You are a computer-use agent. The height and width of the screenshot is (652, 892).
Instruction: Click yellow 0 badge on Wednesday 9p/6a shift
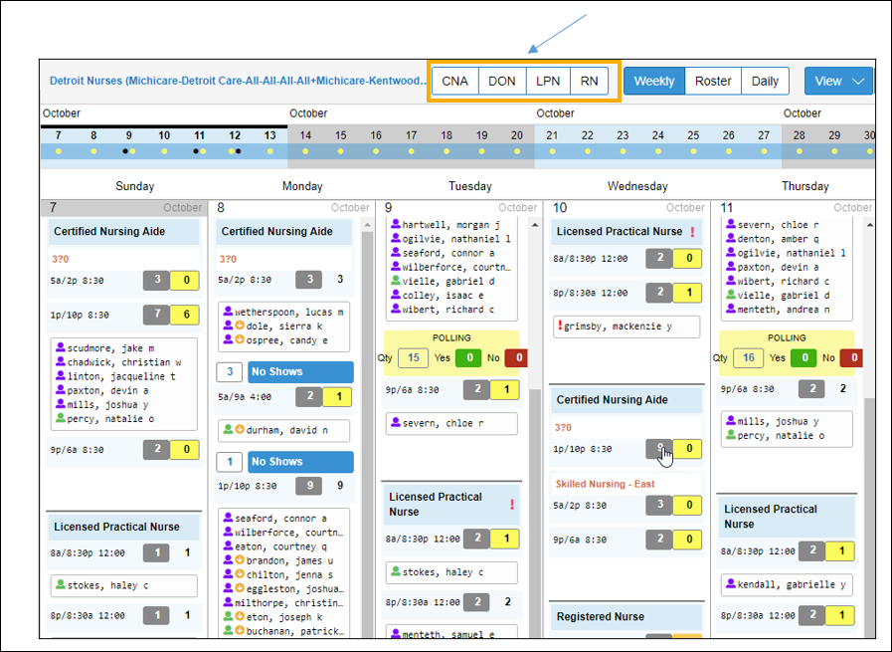689,540
